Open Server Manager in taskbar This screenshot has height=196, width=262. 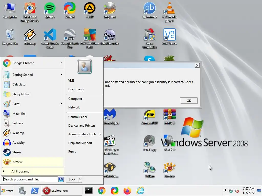[22, 190]
